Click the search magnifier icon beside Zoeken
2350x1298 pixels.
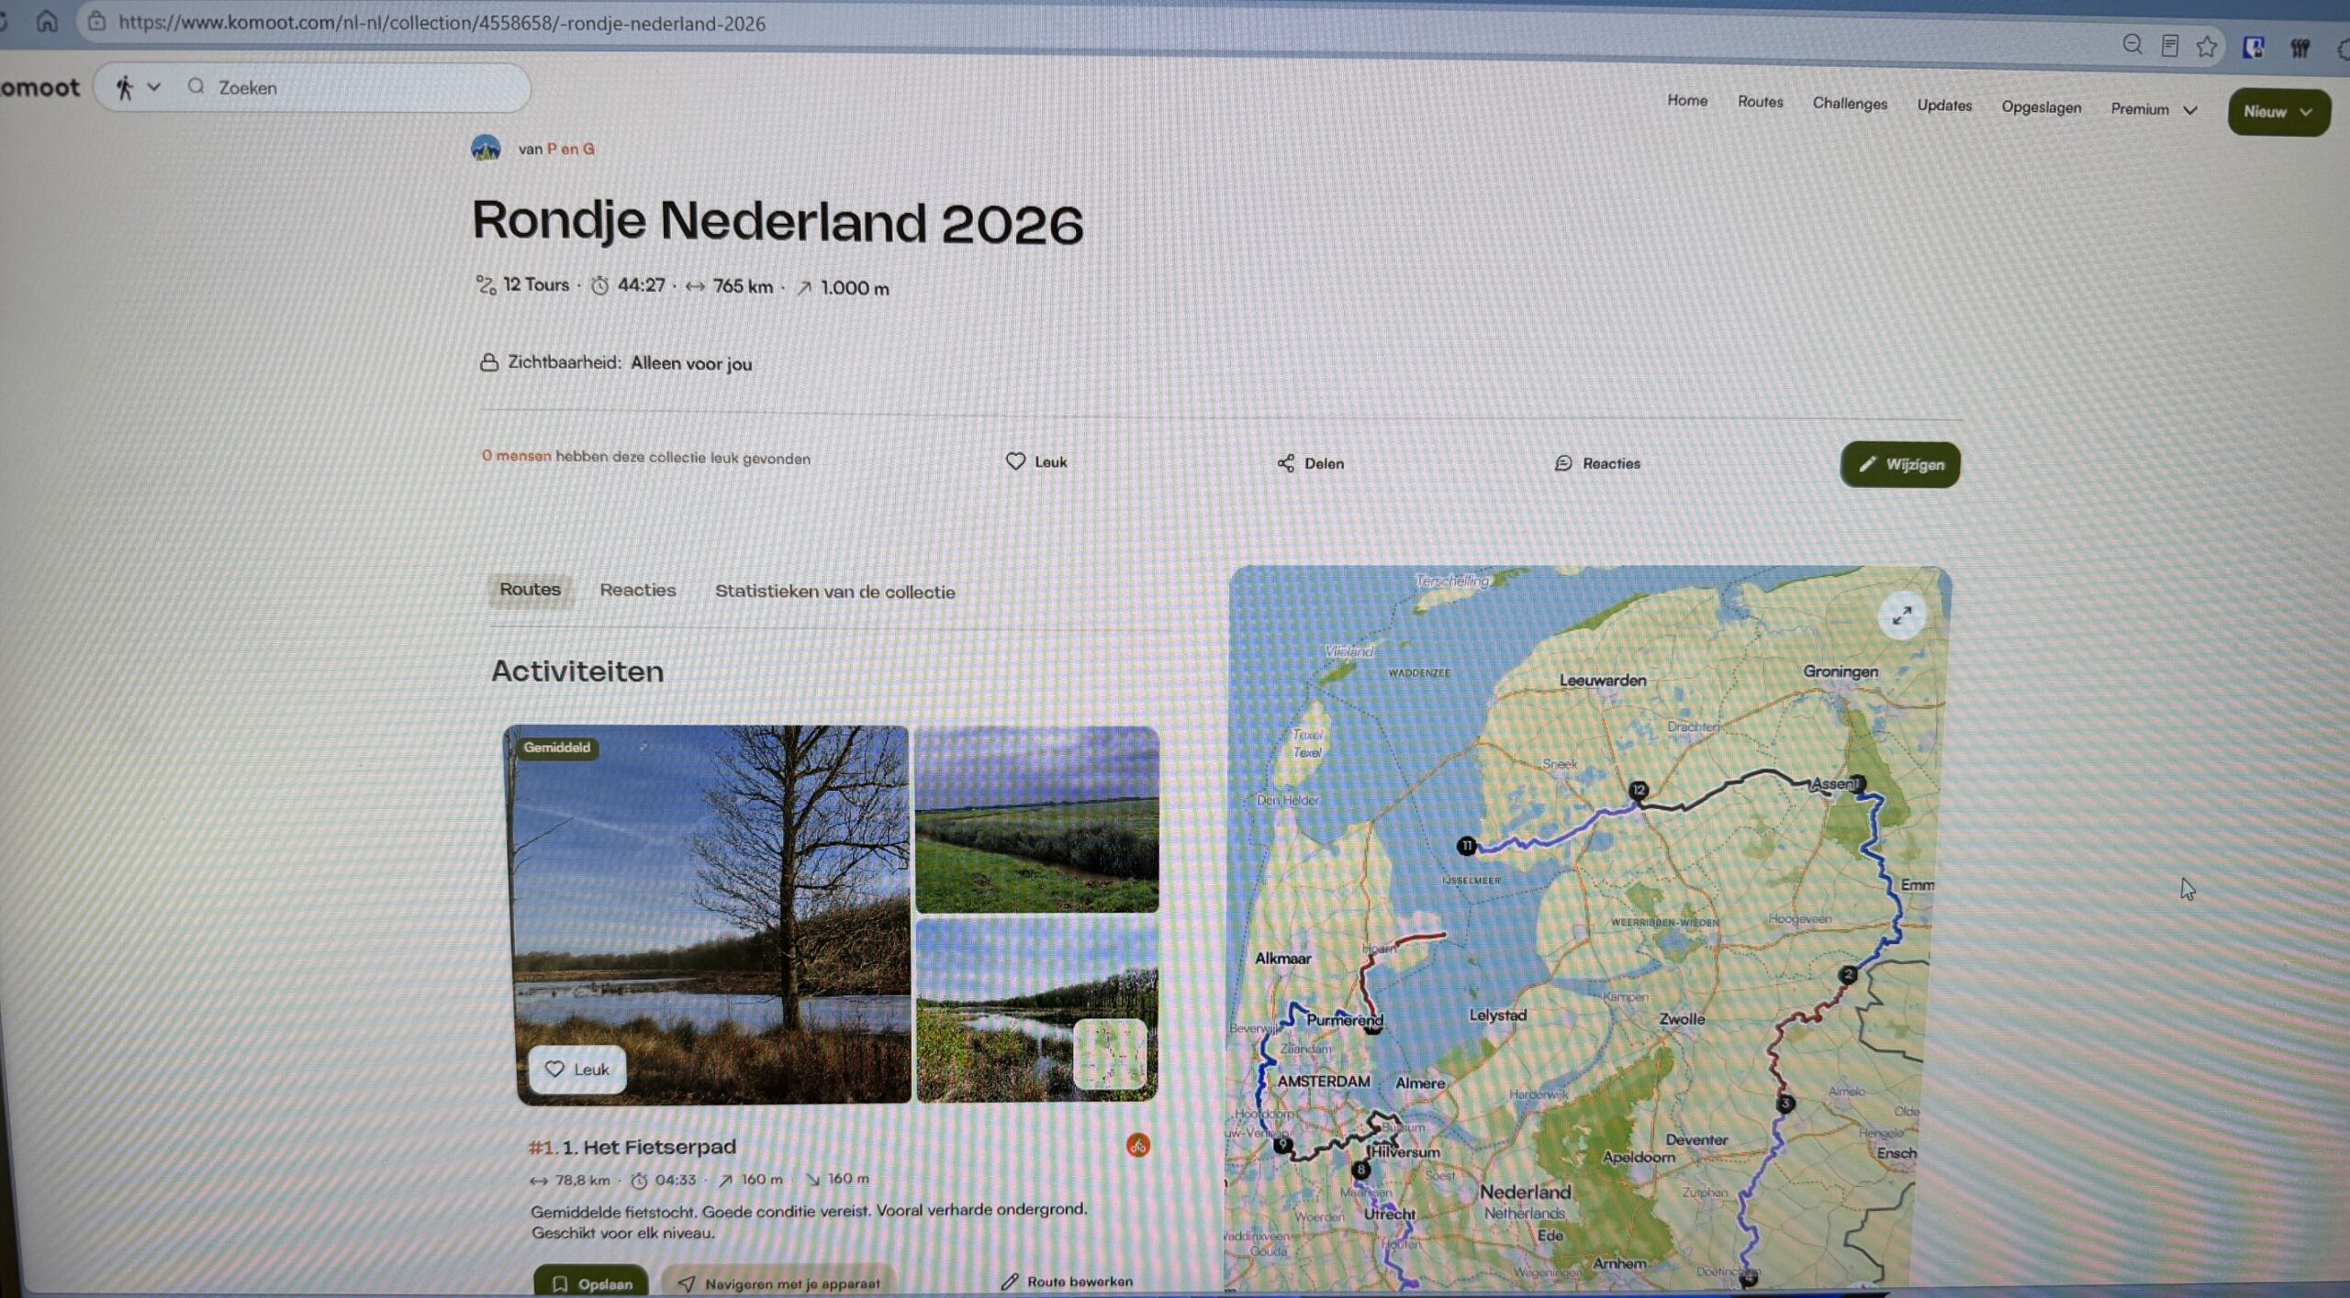click(x=196, y=86)
